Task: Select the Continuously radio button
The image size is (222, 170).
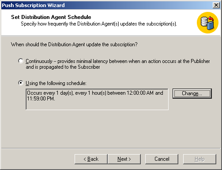Action: (x=21, y=61)
